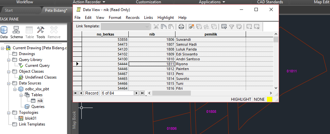
Task: Click the cell with no_berkas 54120
Action: coord(105,49)
